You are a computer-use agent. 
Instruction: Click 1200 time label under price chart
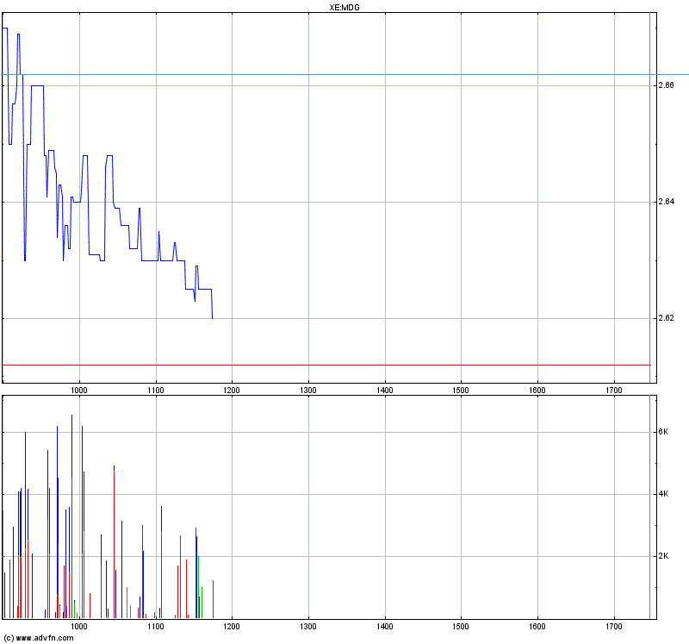(232, 391)
